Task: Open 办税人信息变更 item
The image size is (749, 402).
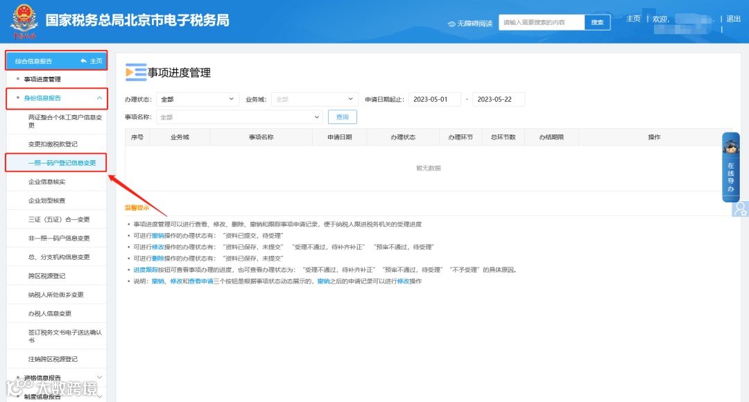Action: coord(50,314)
